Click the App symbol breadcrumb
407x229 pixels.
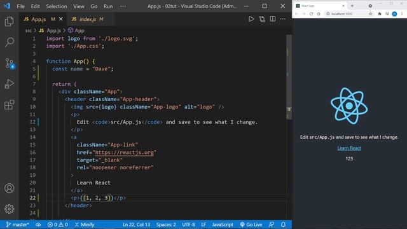click(x=76, y=31)
